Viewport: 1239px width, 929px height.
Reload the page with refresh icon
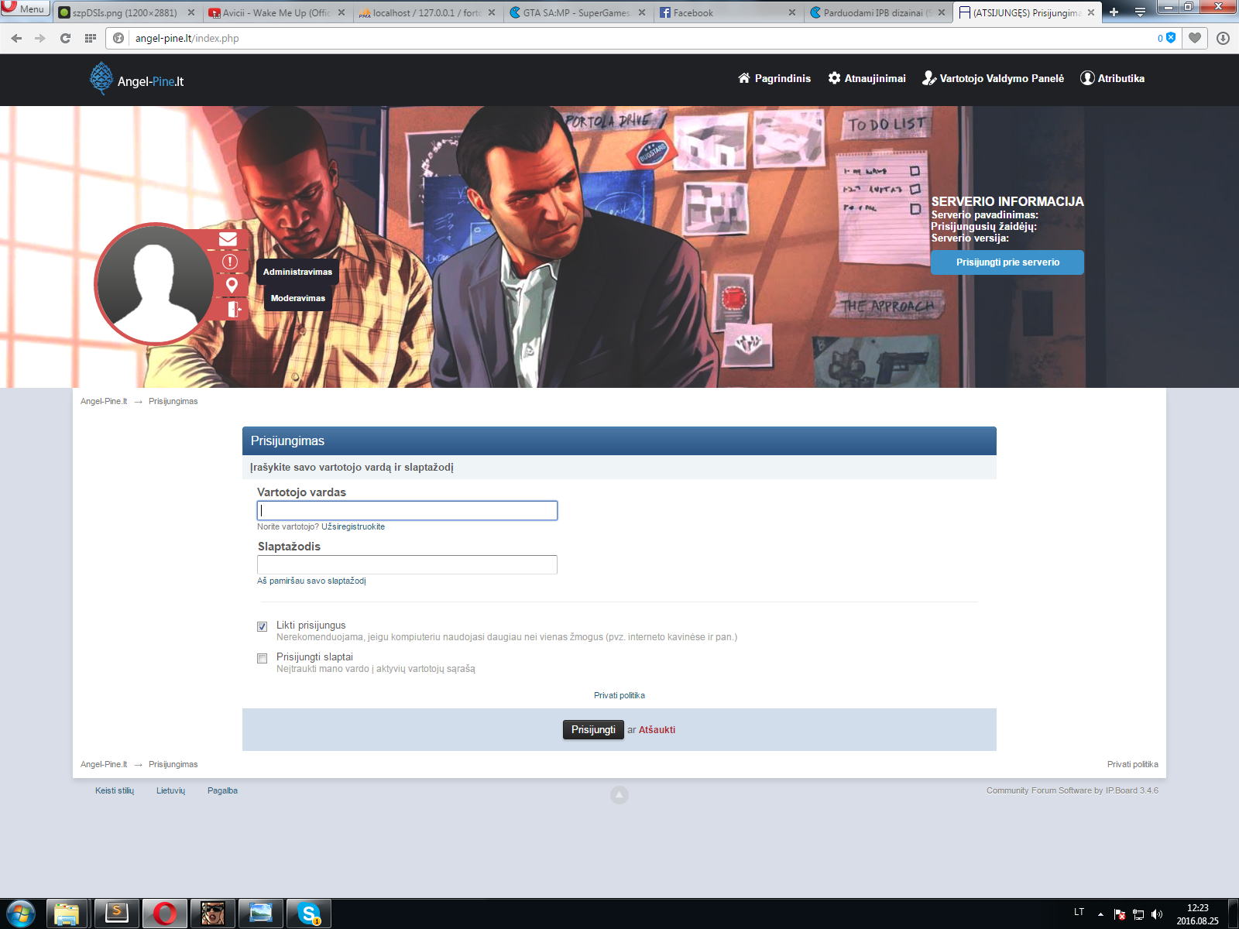coord(65,38)
